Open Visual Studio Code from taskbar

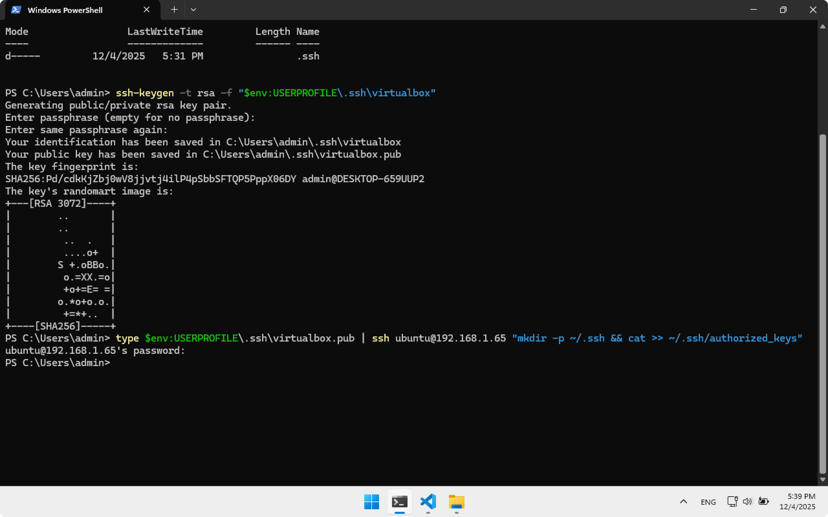tap(428, 501)
